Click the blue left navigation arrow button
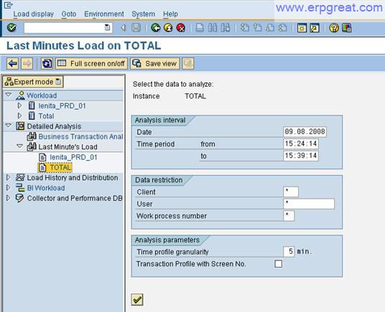This screenshot has width=385, height=312. 12,64
